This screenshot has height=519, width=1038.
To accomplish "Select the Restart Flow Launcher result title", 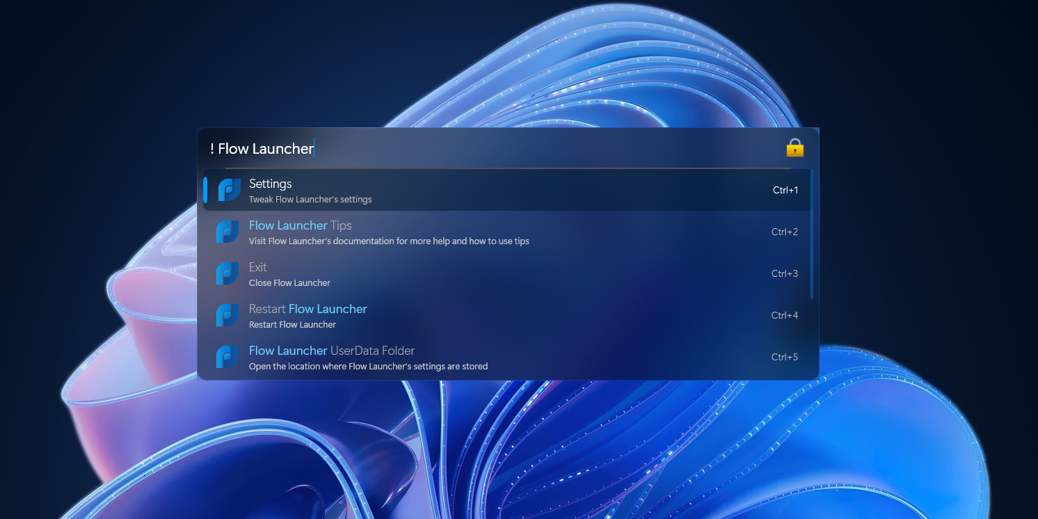I will pos(308,309).
